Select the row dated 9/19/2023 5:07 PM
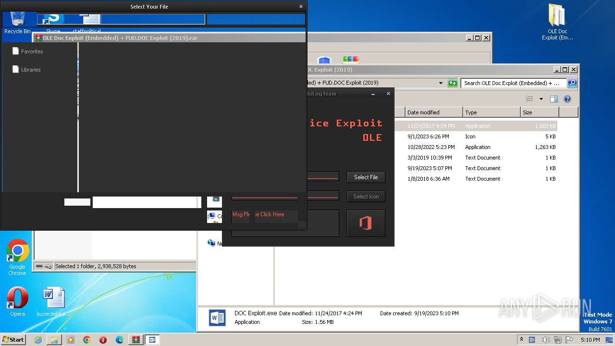The width and height of the screenshot is (615, 346). 476,168
